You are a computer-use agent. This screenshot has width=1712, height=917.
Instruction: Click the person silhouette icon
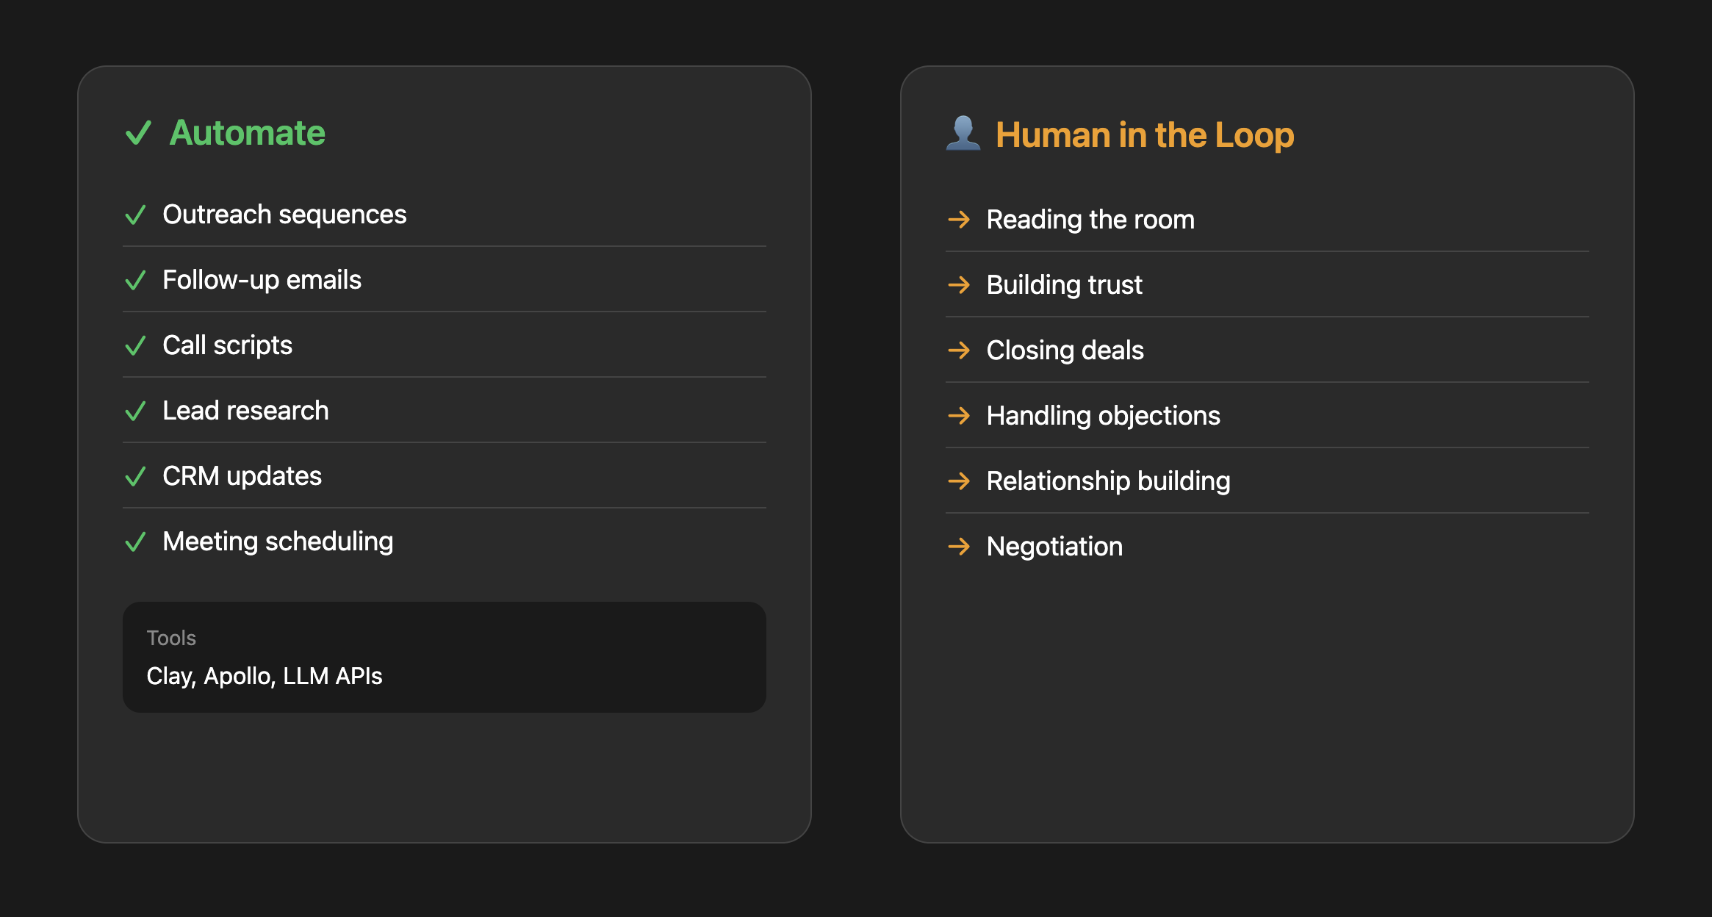click(x=963, y=134)
